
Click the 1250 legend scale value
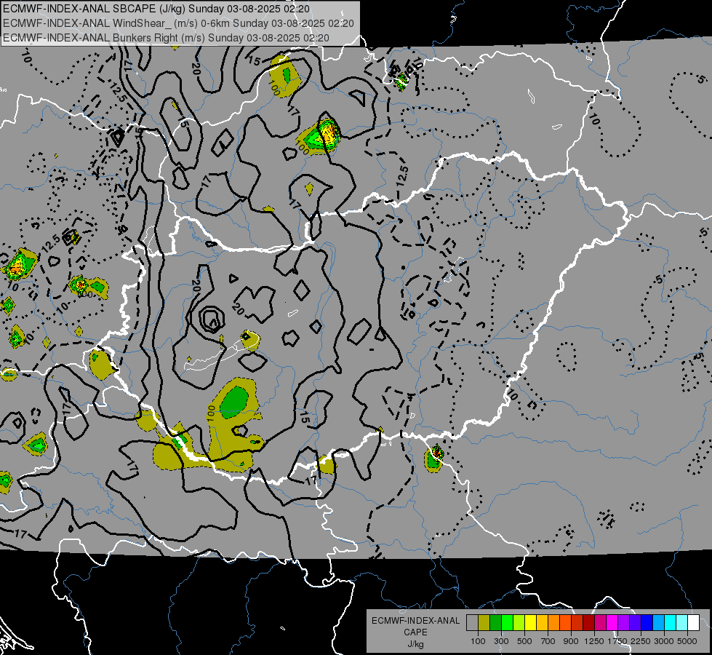point(594,641)
